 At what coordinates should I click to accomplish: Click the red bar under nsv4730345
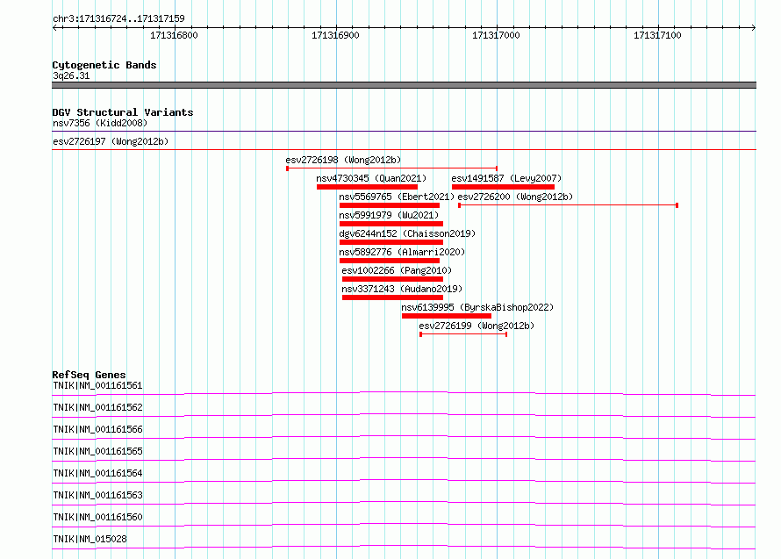(367, 187)
